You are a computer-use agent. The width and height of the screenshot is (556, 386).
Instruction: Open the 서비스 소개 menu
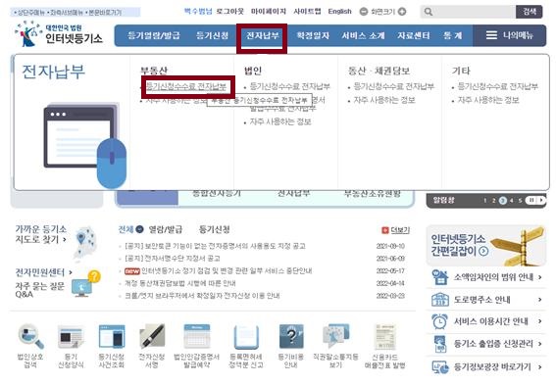point(363,36)
